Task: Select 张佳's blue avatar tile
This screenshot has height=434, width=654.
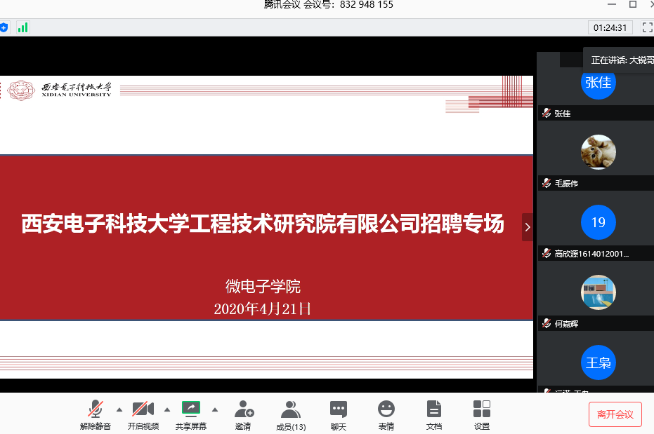Action: (x=598, y=82)
